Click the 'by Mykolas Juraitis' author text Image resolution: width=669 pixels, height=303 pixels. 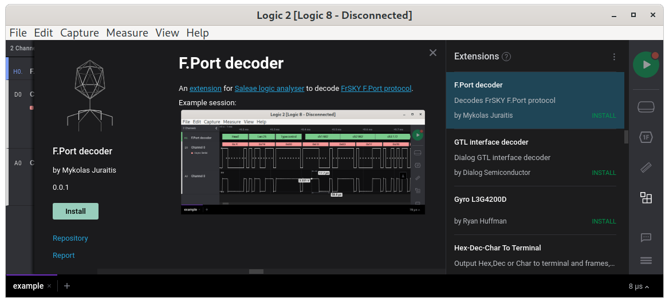tap(84, 170)
